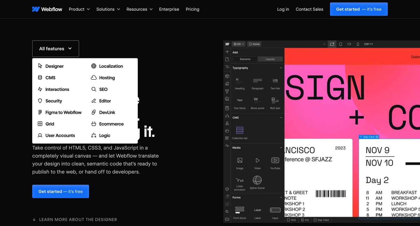Open the Solutions menu
Screen dimensions: 420x226
(x=108, y=9)
